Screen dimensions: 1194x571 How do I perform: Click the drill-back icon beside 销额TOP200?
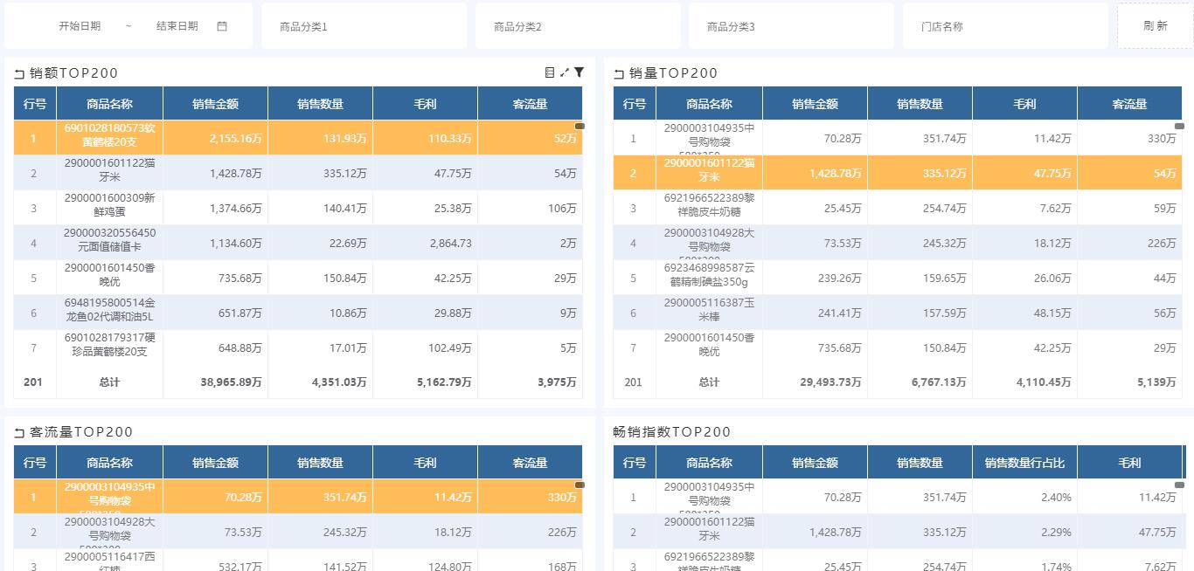tap(19, 74)
